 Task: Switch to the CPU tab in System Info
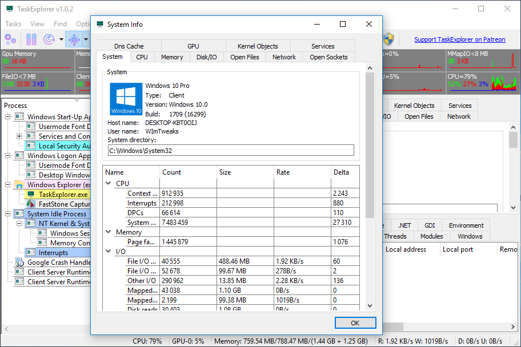click(142, 57)
